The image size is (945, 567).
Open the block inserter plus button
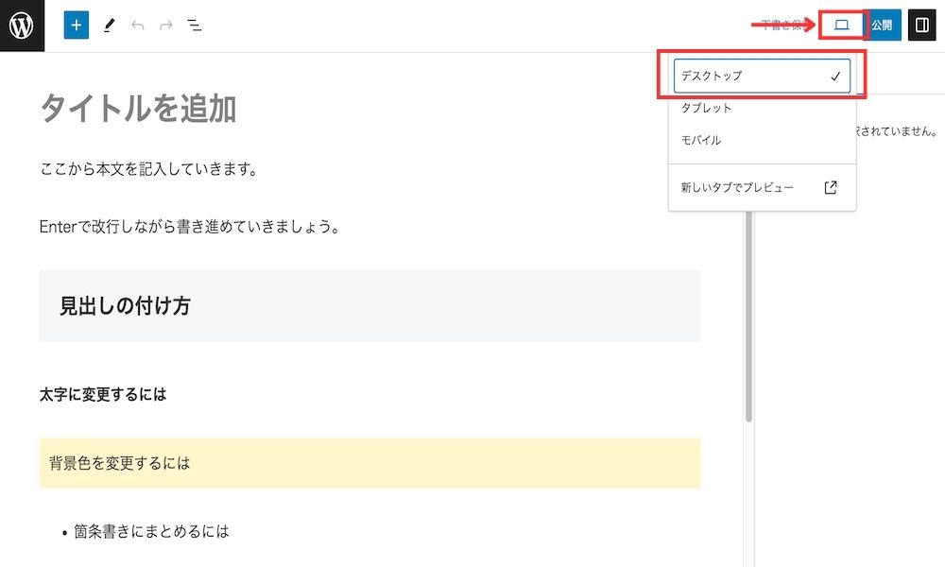coord(77,26)
